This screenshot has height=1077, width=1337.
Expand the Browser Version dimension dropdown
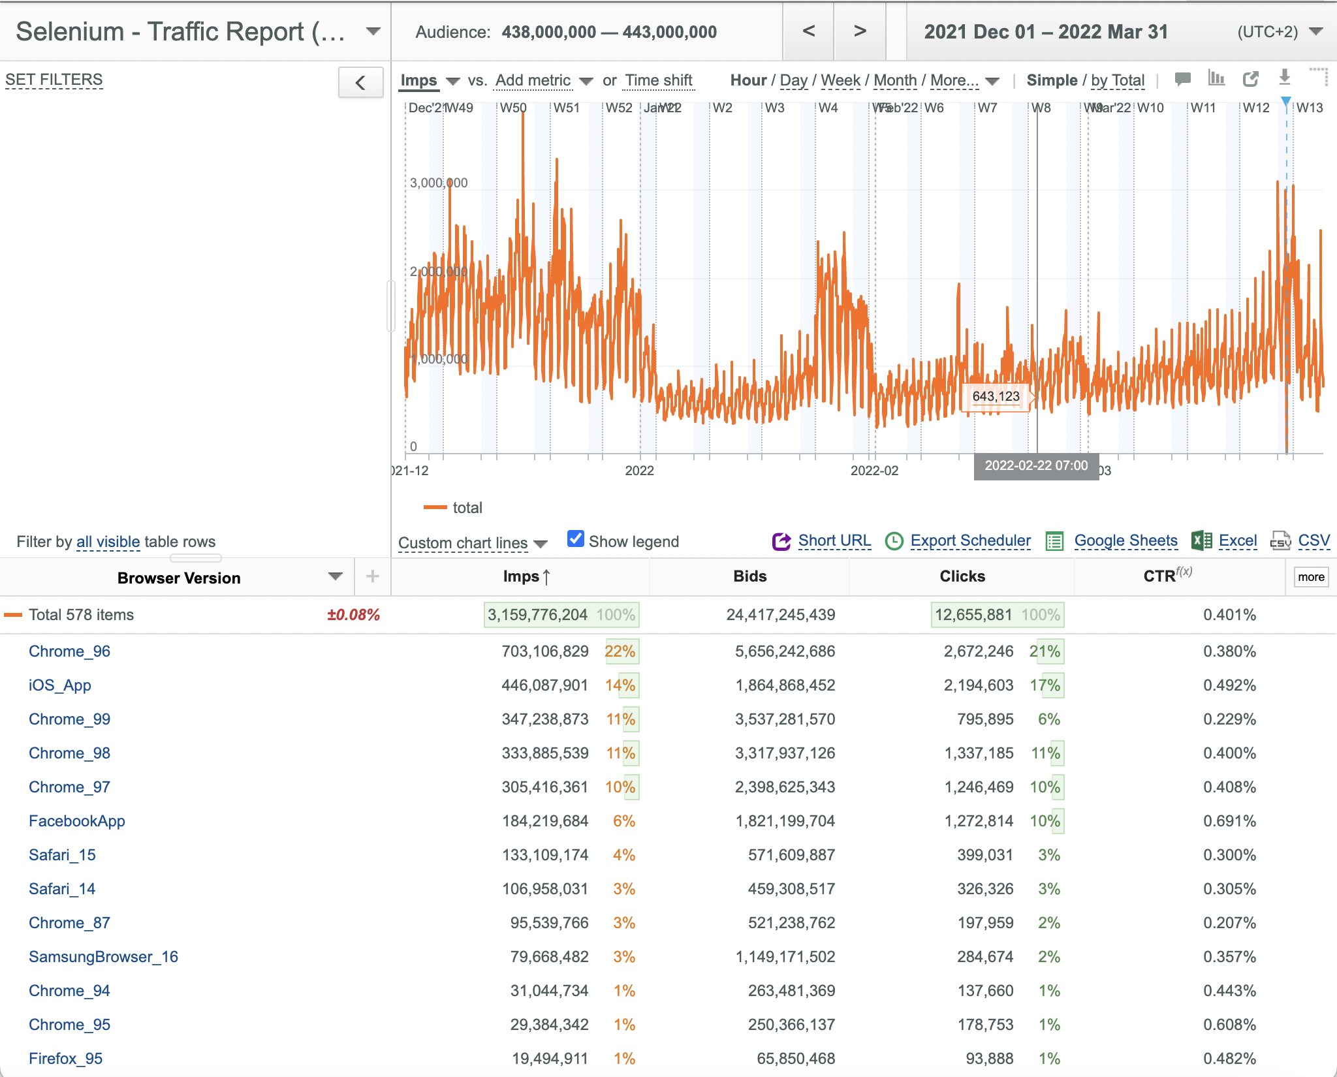pyautogui.click(x=336, y=576)
